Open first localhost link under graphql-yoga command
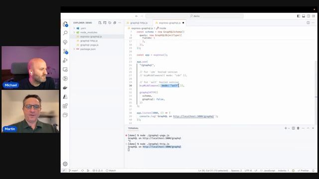Image resolution: width=319 pixels, height=179 pixels. (x=161, y=138)
